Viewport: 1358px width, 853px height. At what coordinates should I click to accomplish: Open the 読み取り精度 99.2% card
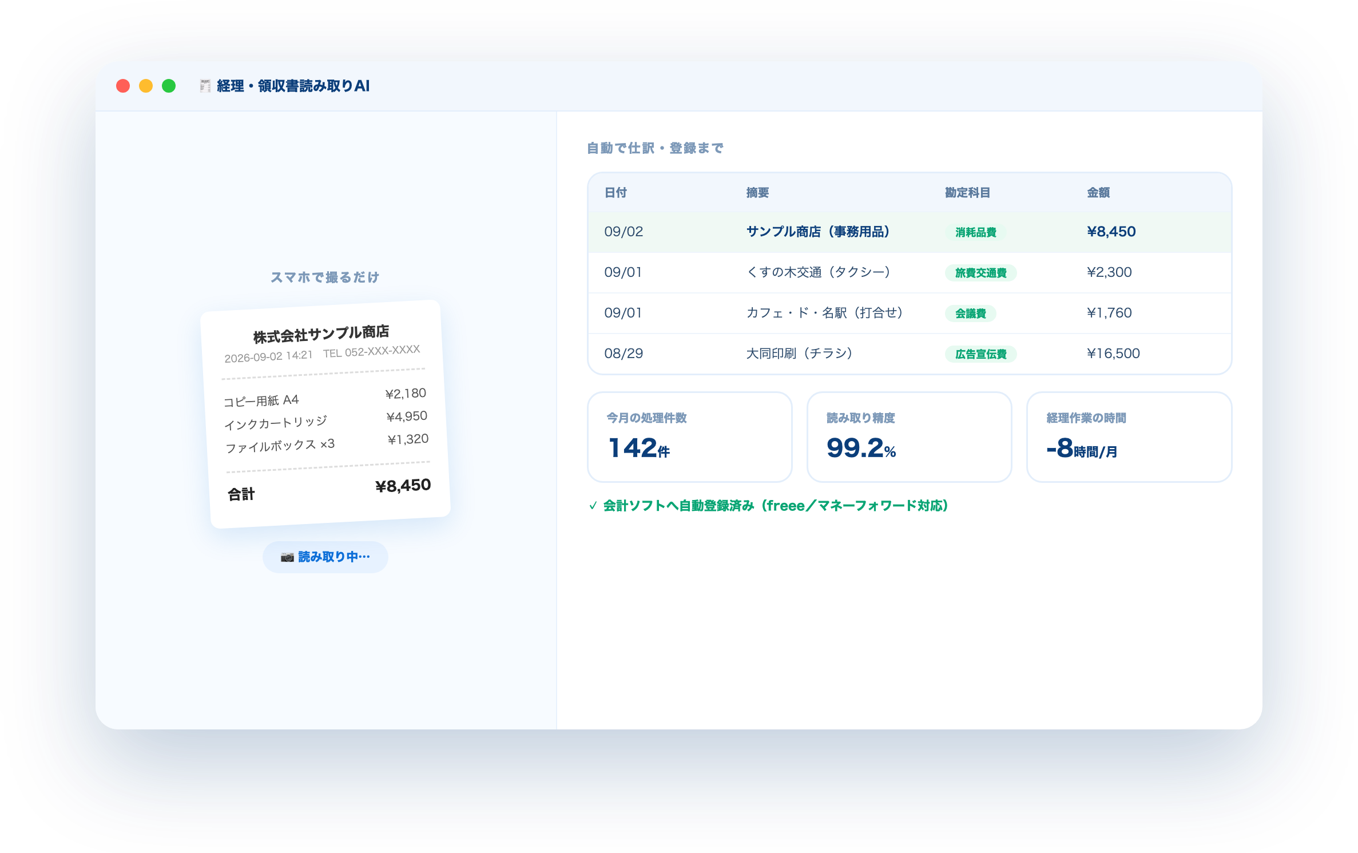pyautogui.click(x=909, y=437)
